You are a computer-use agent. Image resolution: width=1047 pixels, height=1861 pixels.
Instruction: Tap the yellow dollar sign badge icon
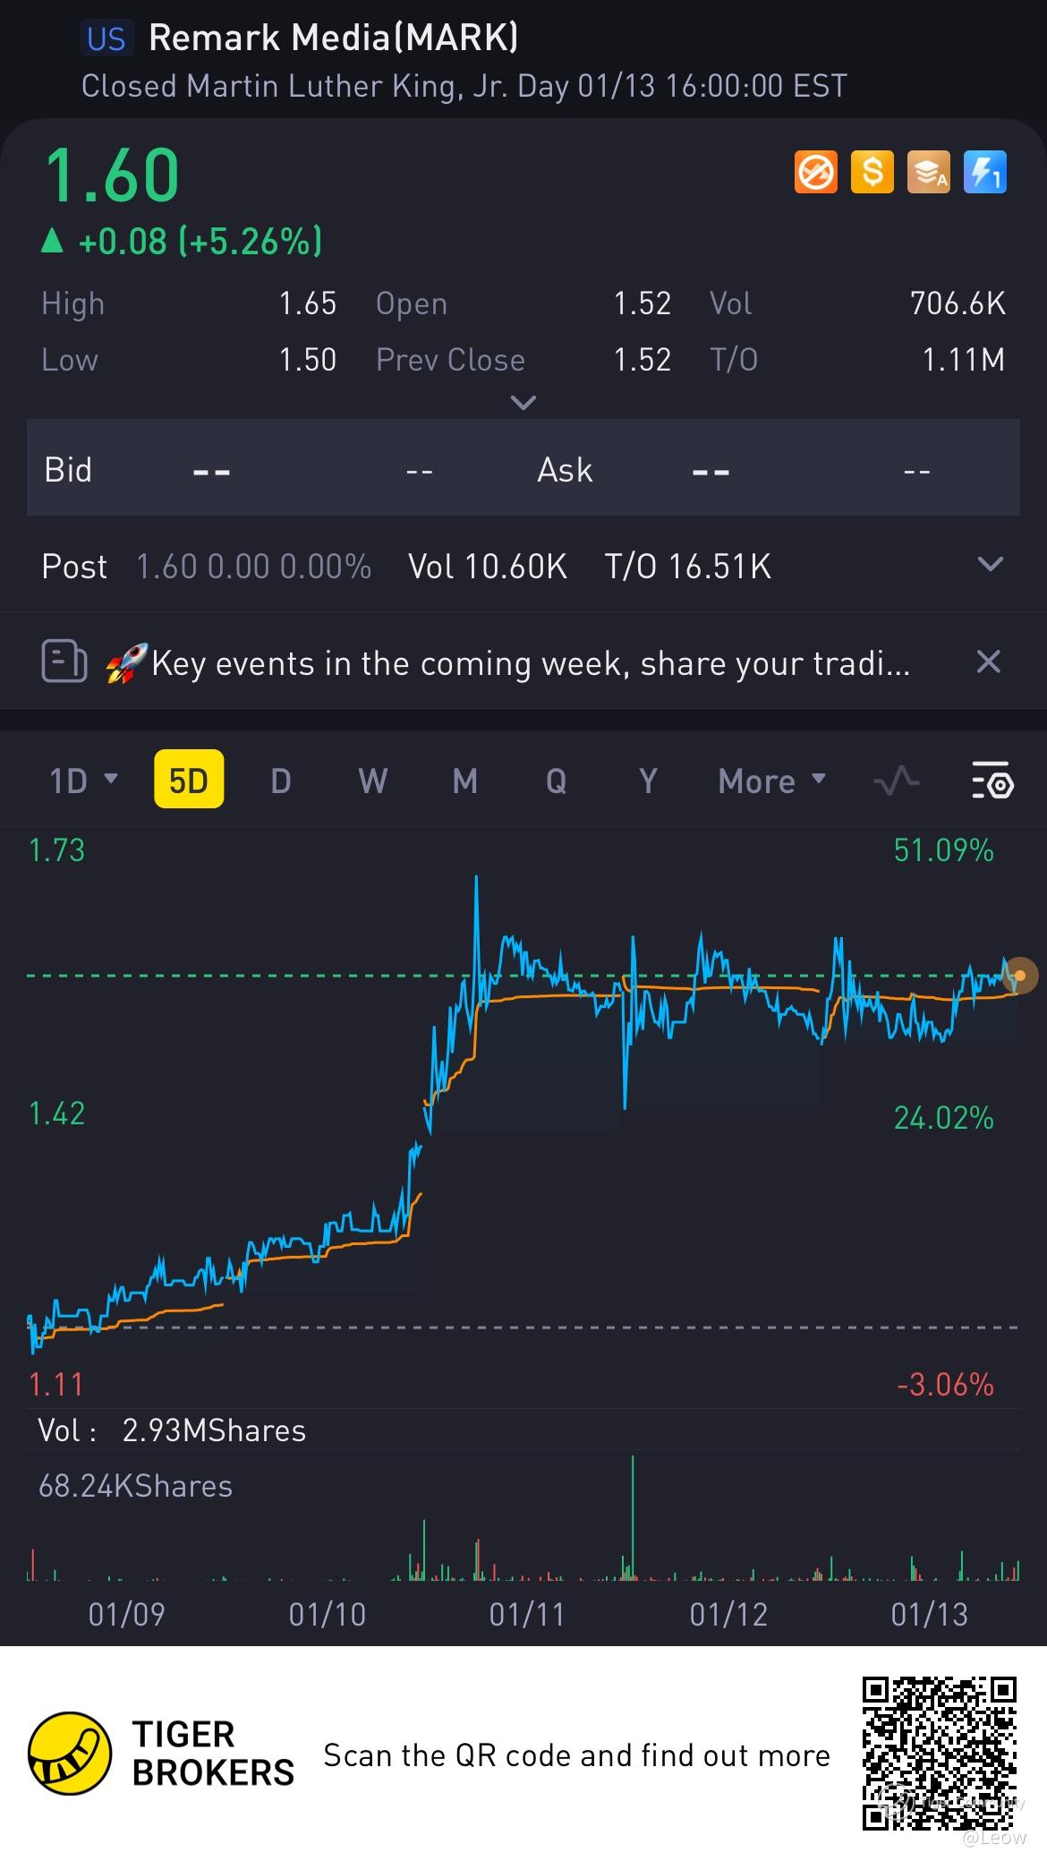pos(872,172)
